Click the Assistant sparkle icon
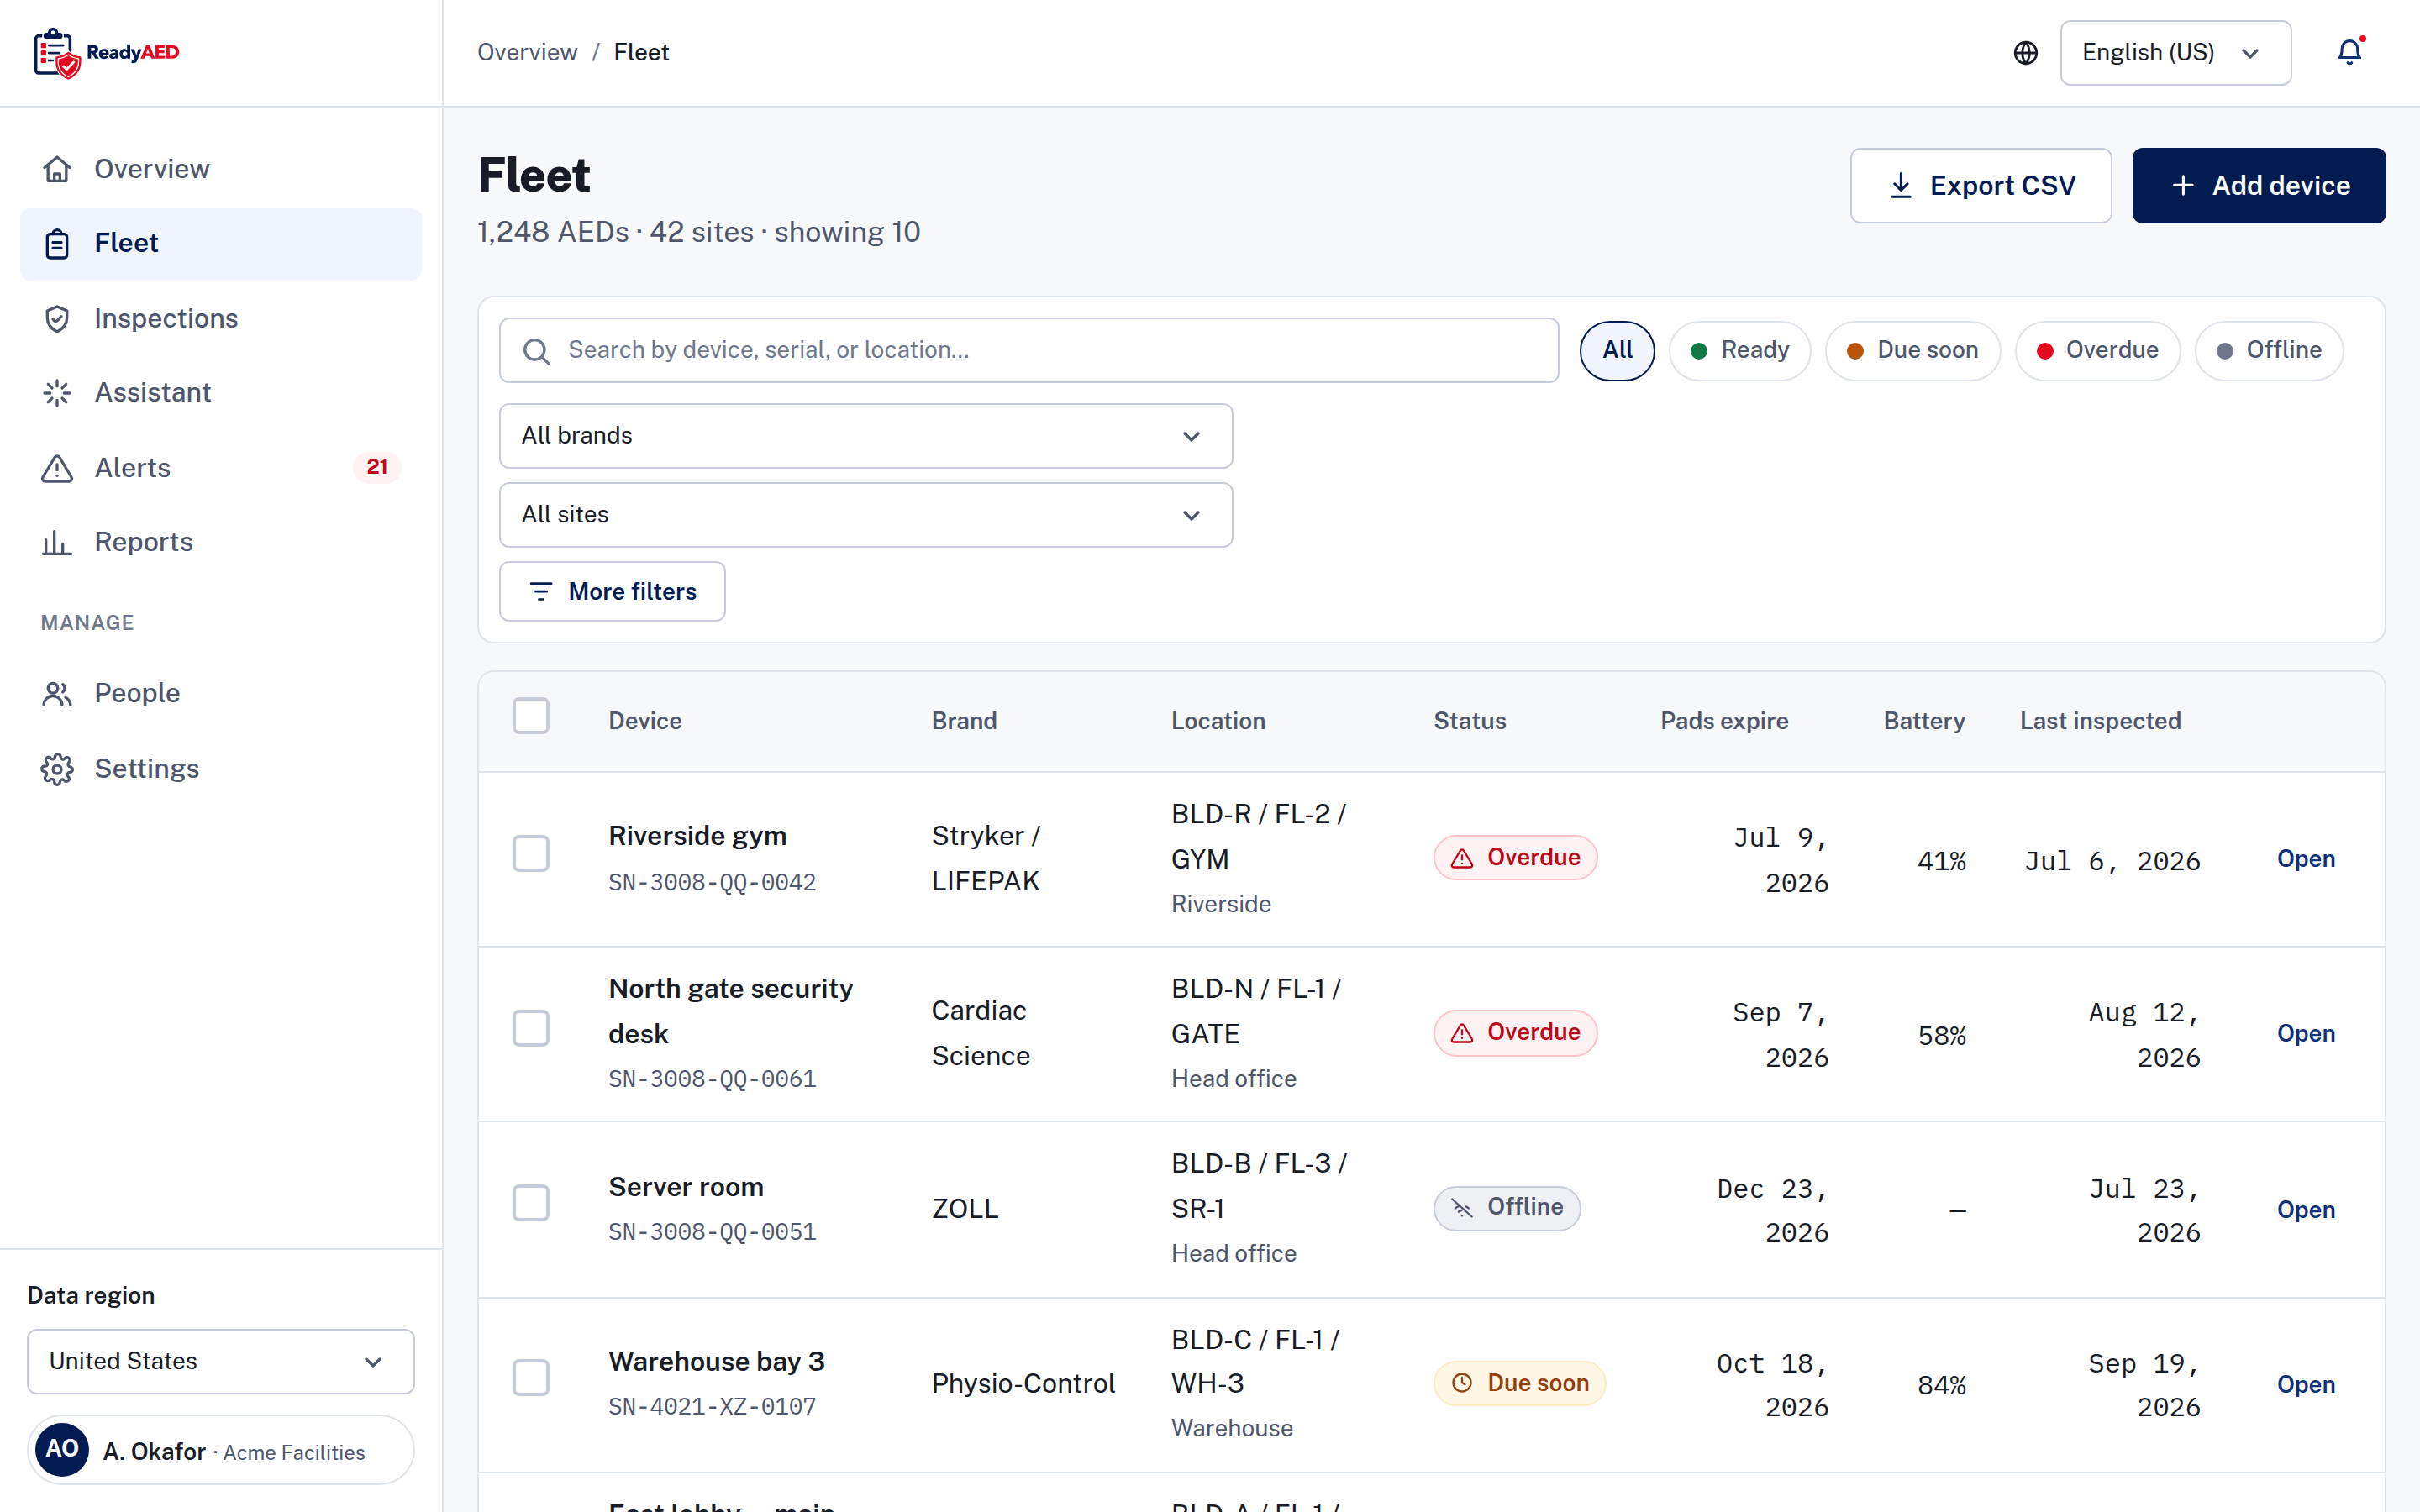The image size is (2420, 1512). [57, 392]
